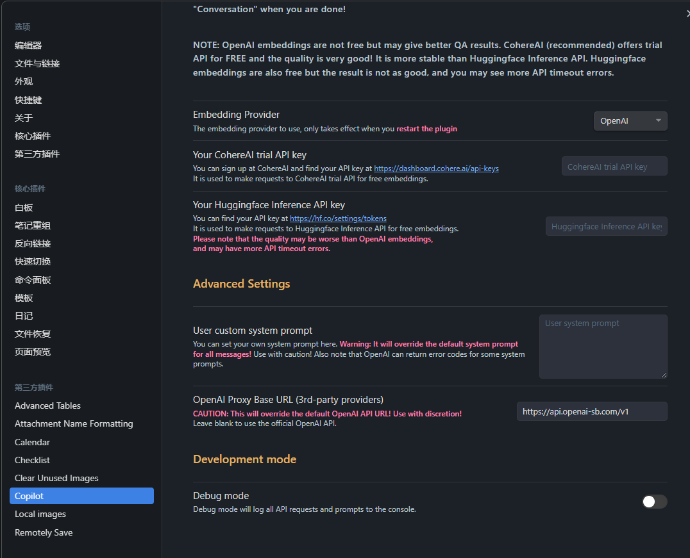The height and width of the screenshot is (558, 690).
Task: Select the Copilot plugin in the sidebar
Action: coord(81,496)
